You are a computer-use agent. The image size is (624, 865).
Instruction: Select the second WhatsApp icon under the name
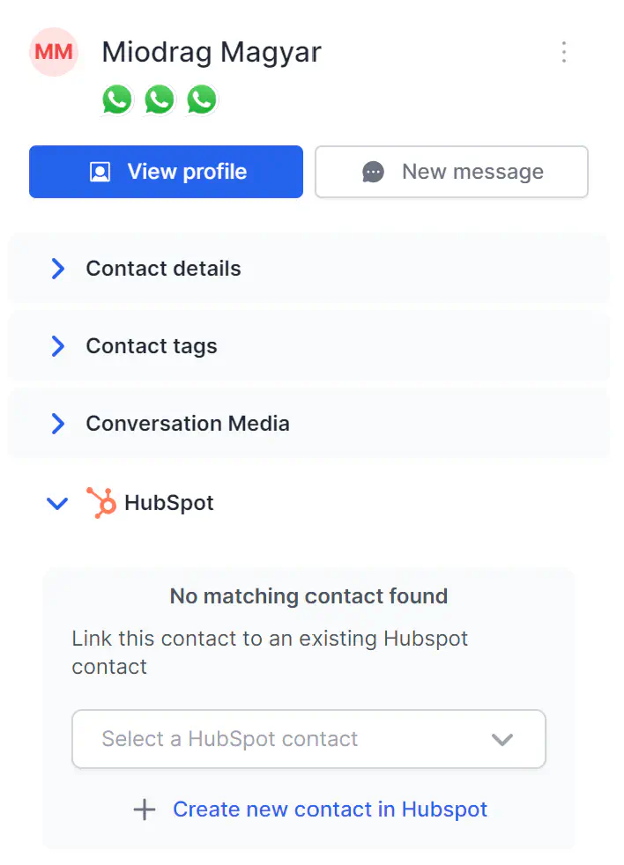(160, 99)
